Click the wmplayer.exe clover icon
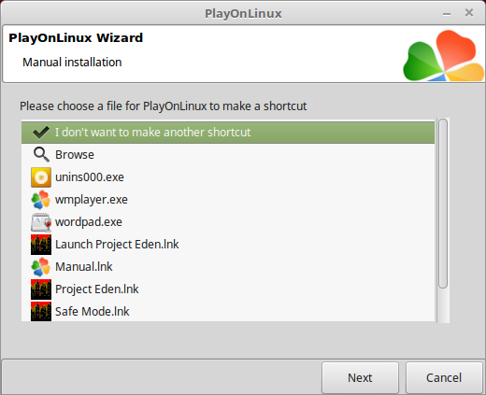The image size is (486, 395). tap(41, 200)
